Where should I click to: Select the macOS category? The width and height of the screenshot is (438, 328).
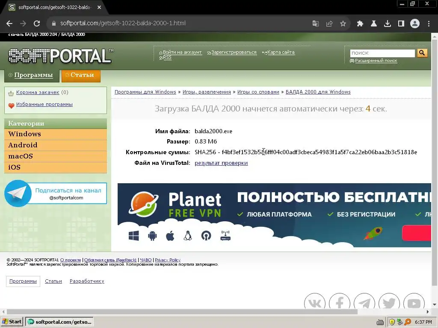(x=56, y=156)
